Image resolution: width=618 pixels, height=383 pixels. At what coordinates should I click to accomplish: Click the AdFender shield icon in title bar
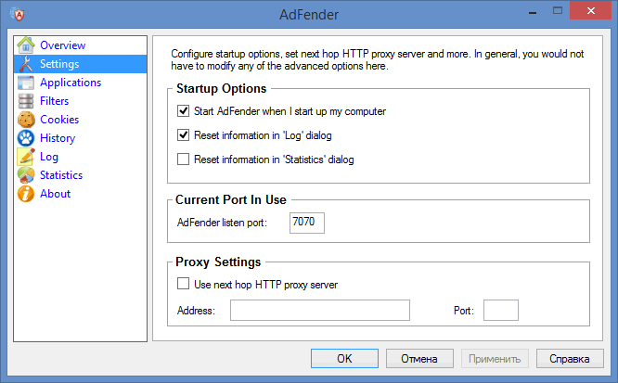20,15
